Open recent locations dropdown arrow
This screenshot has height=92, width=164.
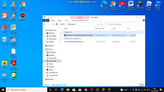tap(51, 24)
